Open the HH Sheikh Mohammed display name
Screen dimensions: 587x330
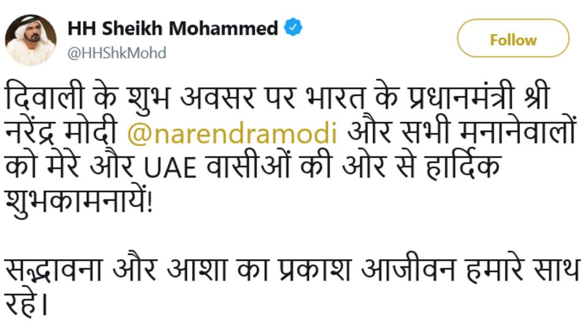click(172, 28)
